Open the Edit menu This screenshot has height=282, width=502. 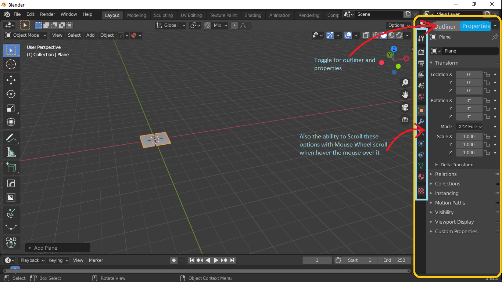pyautogui.click(x=31, y=14)
